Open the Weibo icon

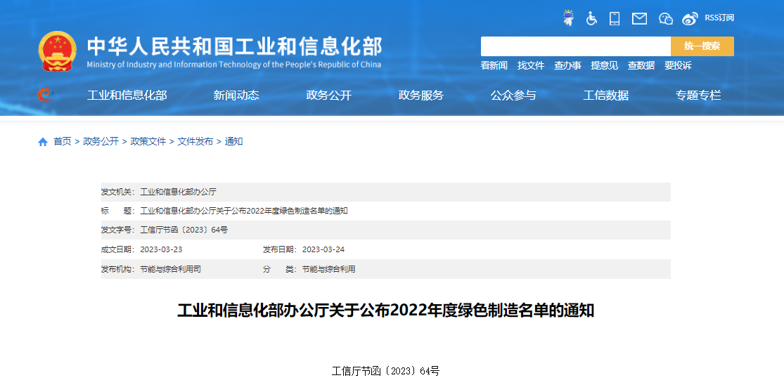click(690, 18)
